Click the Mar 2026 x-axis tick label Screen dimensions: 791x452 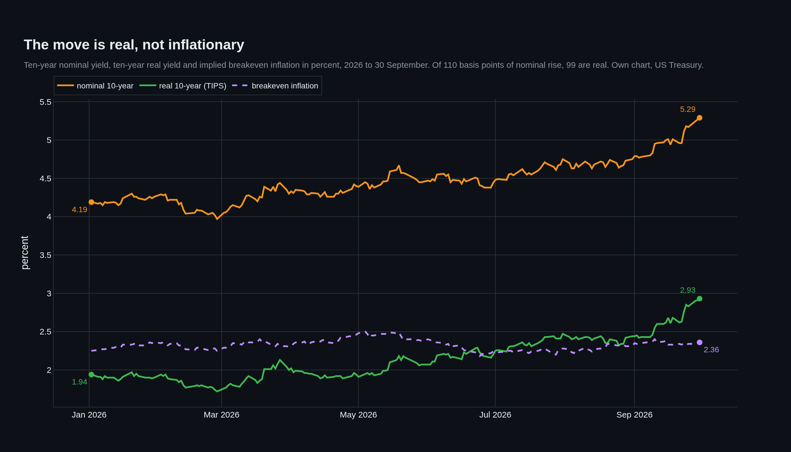221,415
